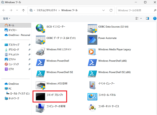Expand the address bar history dropdown
Screen dimensions: 157x115
[x=104, y=10]
